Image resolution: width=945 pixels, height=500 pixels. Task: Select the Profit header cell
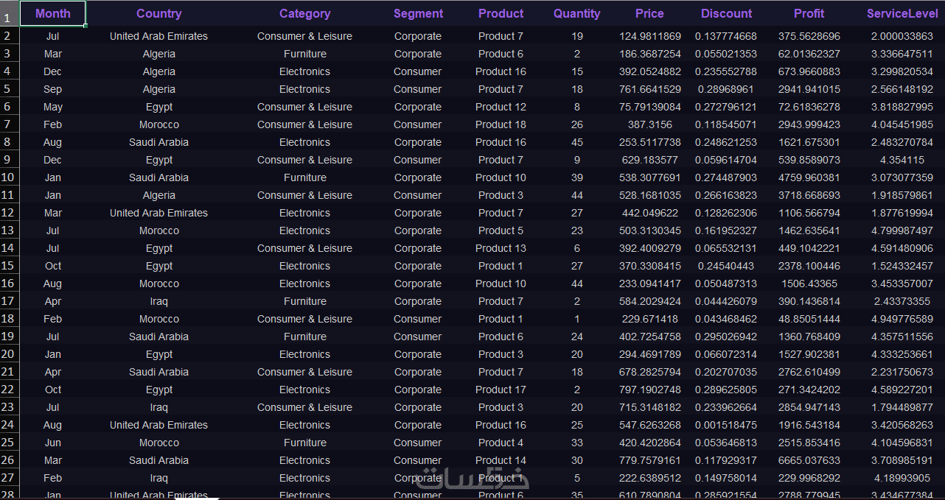click(x=809, y=13)
